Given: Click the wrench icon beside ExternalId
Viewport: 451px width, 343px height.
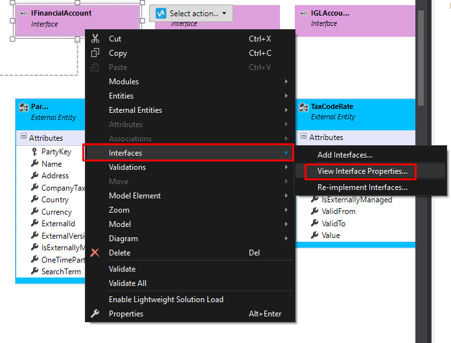Looking at the screenshot, I should (x=34, y=223).
